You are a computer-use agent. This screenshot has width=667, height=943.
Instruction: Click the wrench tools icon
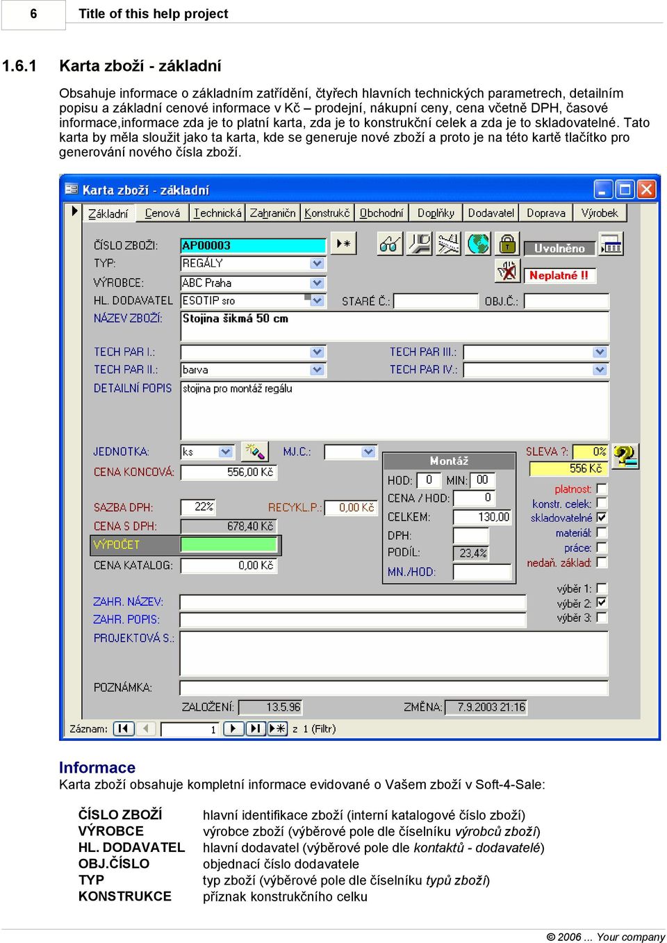[x=419, y=244]
